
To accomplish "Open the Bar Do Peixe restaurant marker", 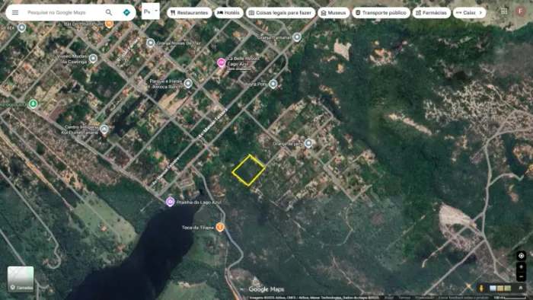I will 109,24.
